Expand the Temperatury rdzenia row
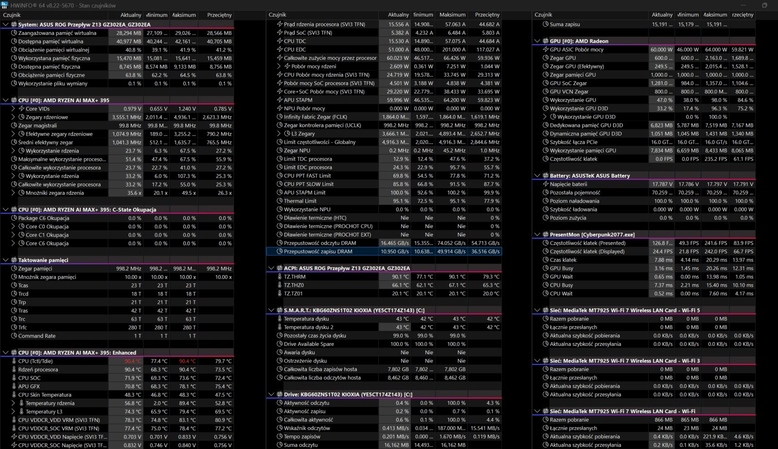The height and width of the screenshot is (449, 778). (x=13, y=403)
